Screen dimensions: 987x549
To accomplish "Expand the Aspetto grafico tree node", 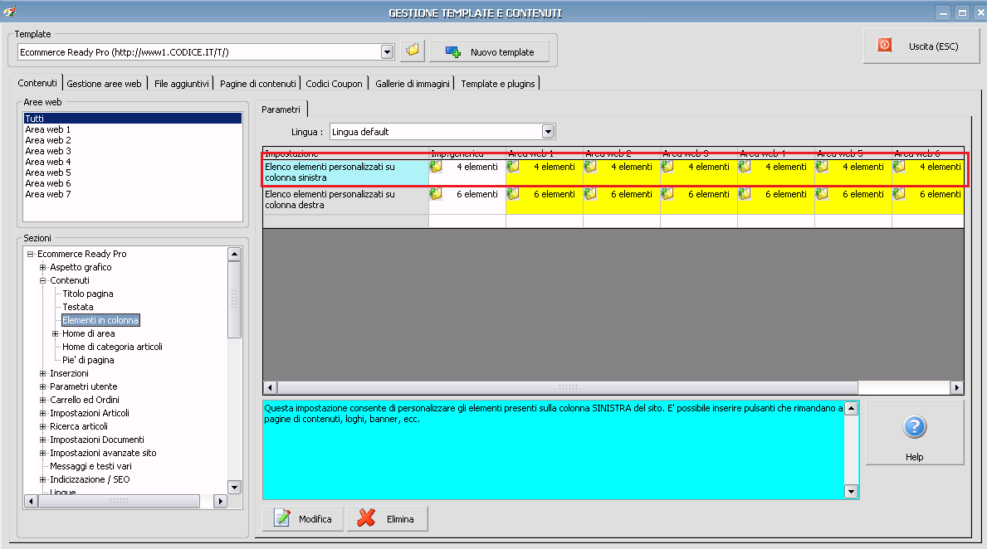I will (43, 267).
